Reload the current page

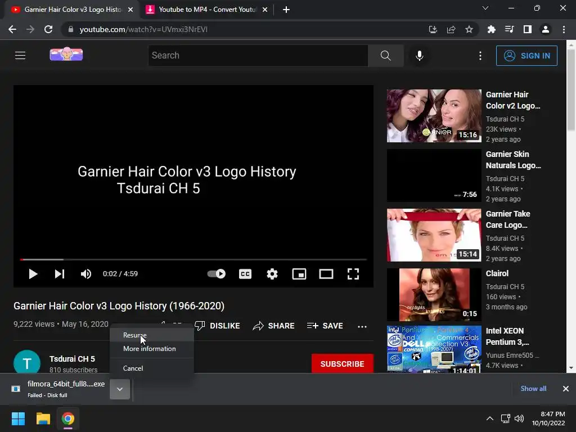(48, 29)
